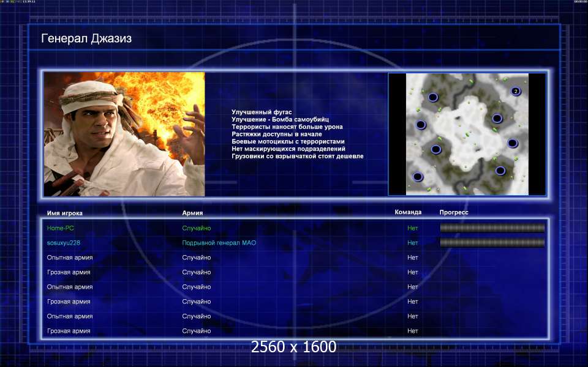Image resolution: width=588 pixels, height=367 pixels.
Task: Click team value 'Нет' for sosuxyu228
Action: [412, 243]
